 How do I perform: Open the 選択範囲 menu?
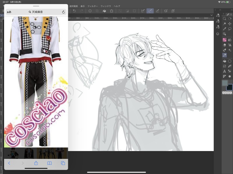point(74,6)
